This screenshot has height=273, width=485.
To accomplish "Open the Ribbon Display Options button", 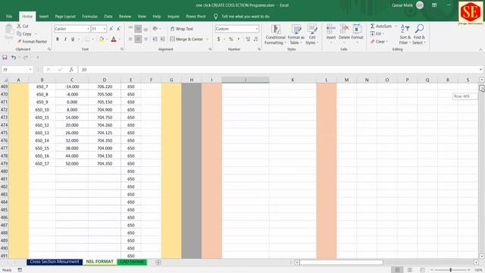I will [x=434, y=5].
